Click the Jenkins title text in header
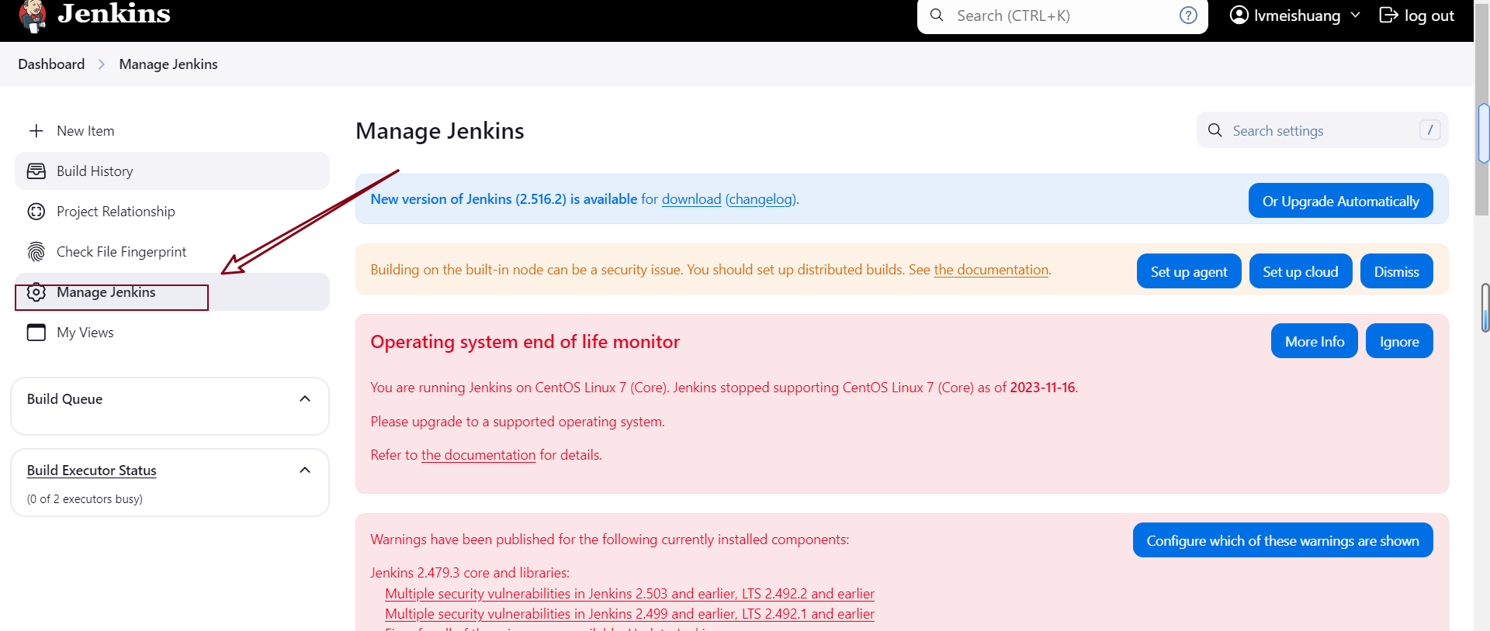This screenshot has width=1490, height=631. point(114,13)
